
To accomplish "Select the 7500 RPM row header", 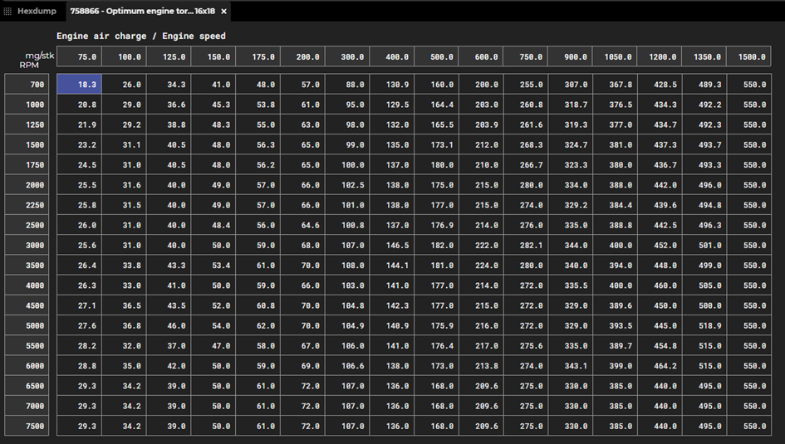I will (27, 426).
